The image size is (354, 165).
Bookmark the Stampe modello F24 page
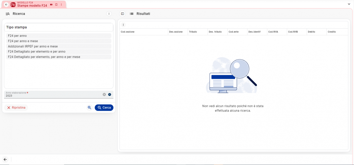pyautogui.click(x=56, y=5)
